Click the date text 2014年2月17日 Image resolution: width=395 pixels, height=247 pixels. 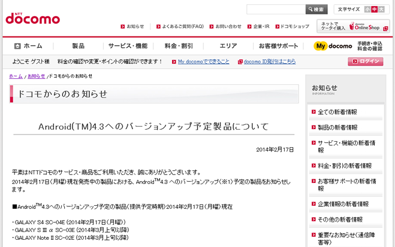pyautogui.click(x=275, y=150)
